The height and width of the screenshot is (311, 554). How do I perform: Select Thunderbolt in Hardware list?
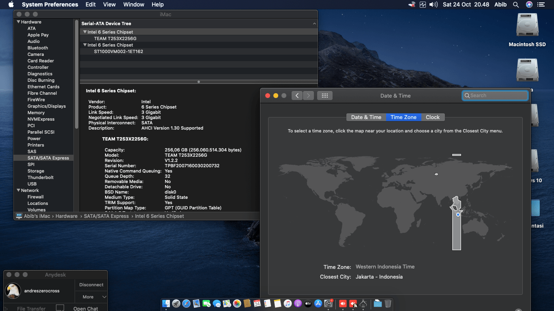[x=41, y=177]
